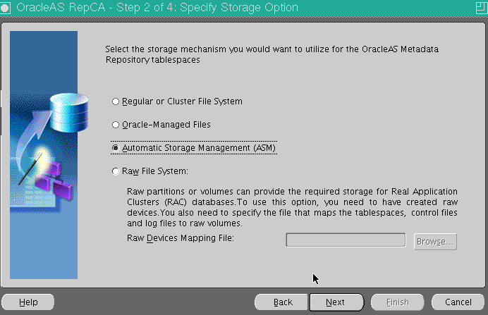Image resolution: width=488 pixels, height=315 pixels.
Task: Proceed with the Next button
Action: (x=336, y=302)
